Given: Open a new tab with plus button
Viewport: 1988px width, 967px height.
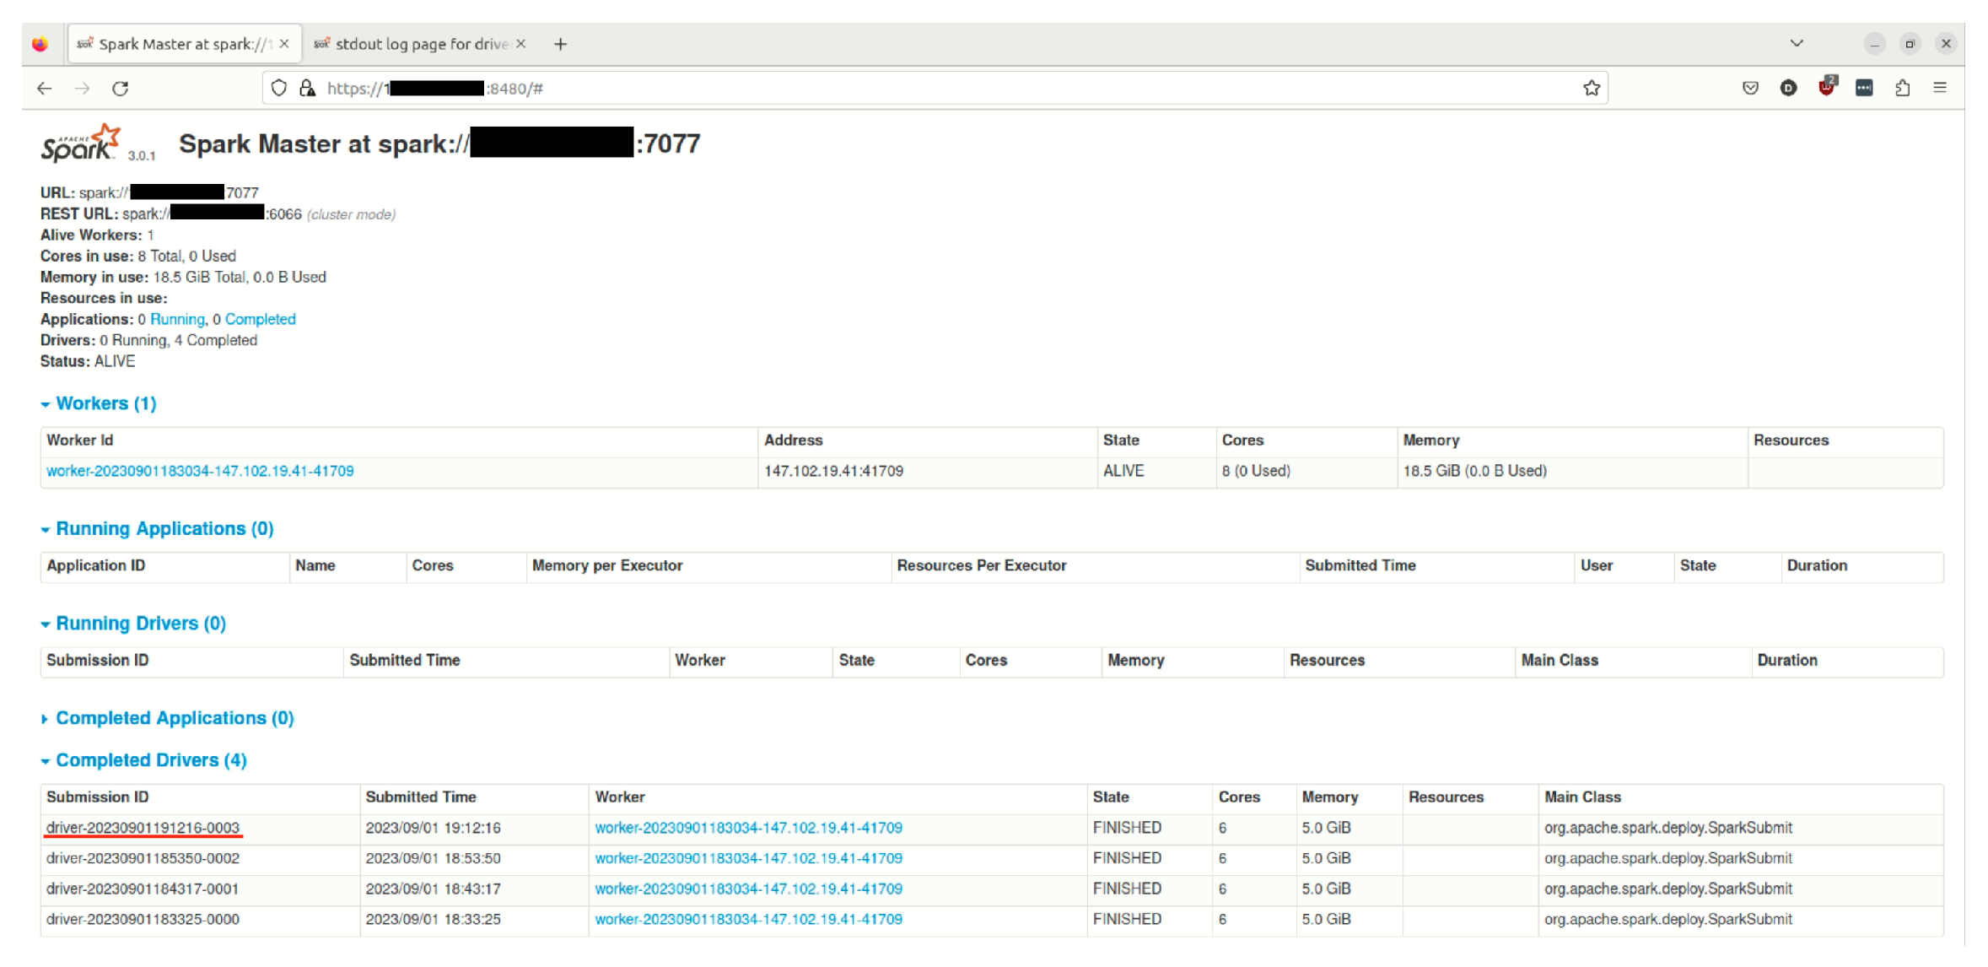Looking at the screenshot, I should (561, 44).
